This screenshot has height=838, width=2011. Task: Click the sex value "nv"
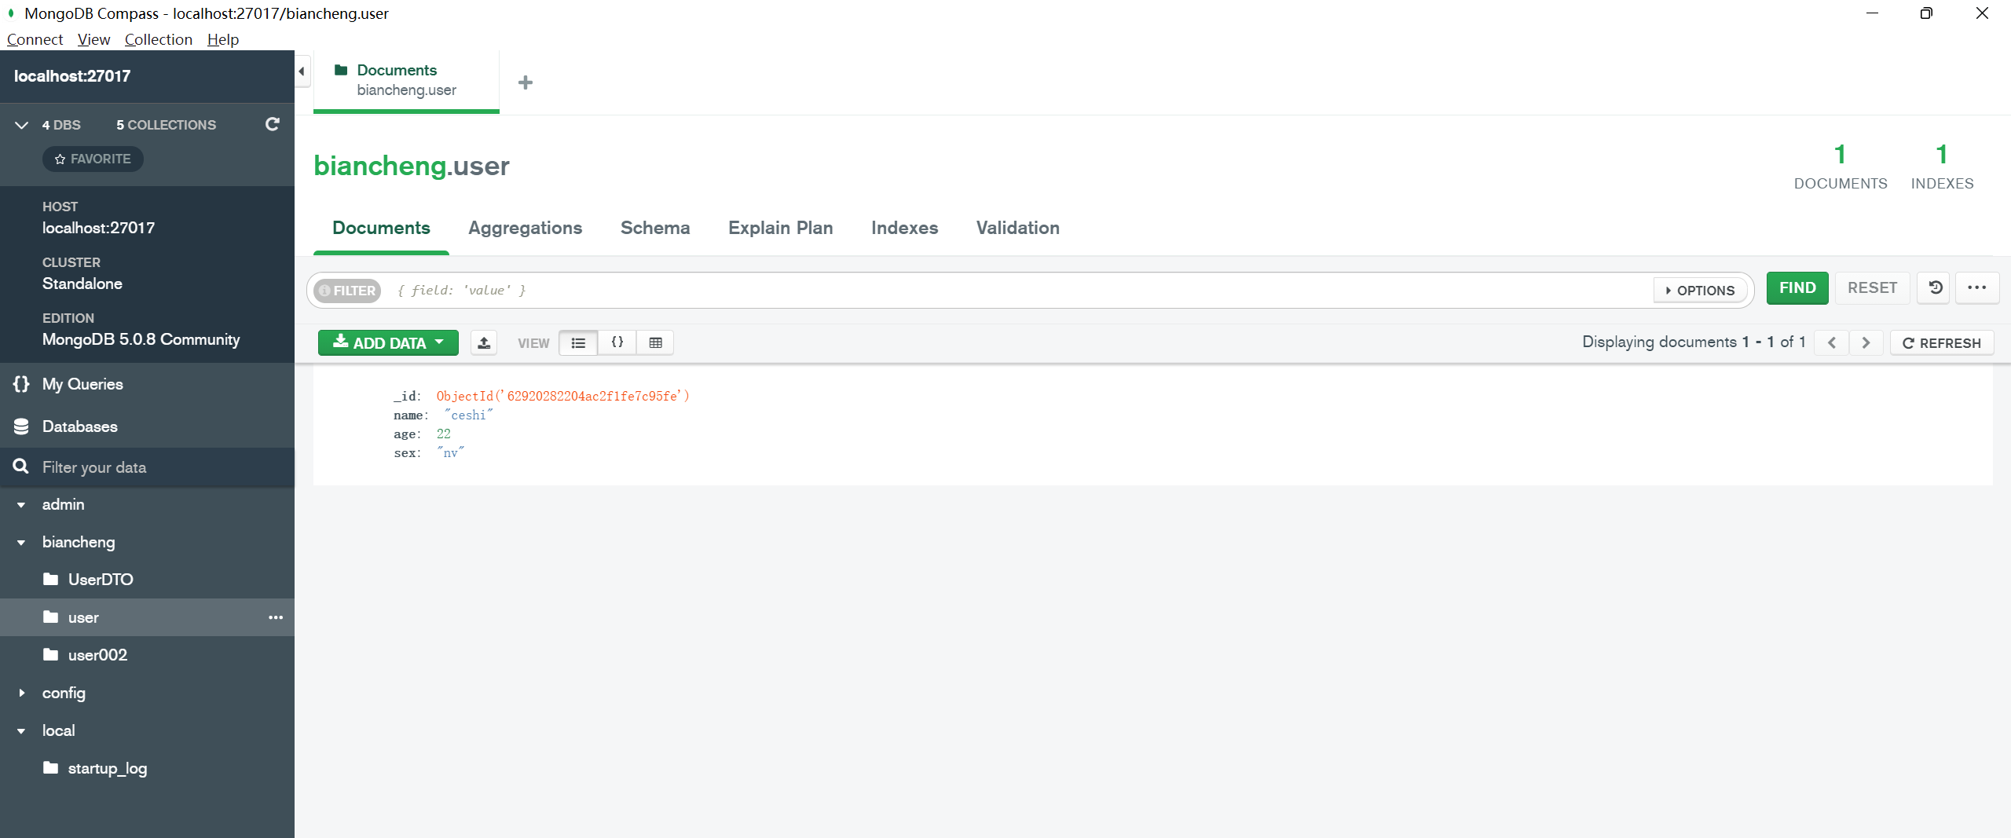tap(450, 453)
